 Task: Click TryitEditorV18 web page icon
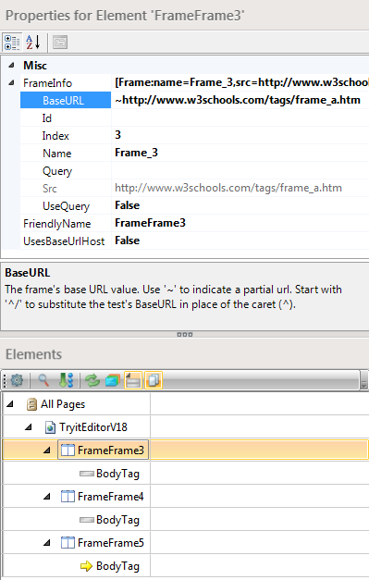tap(50, 427)
